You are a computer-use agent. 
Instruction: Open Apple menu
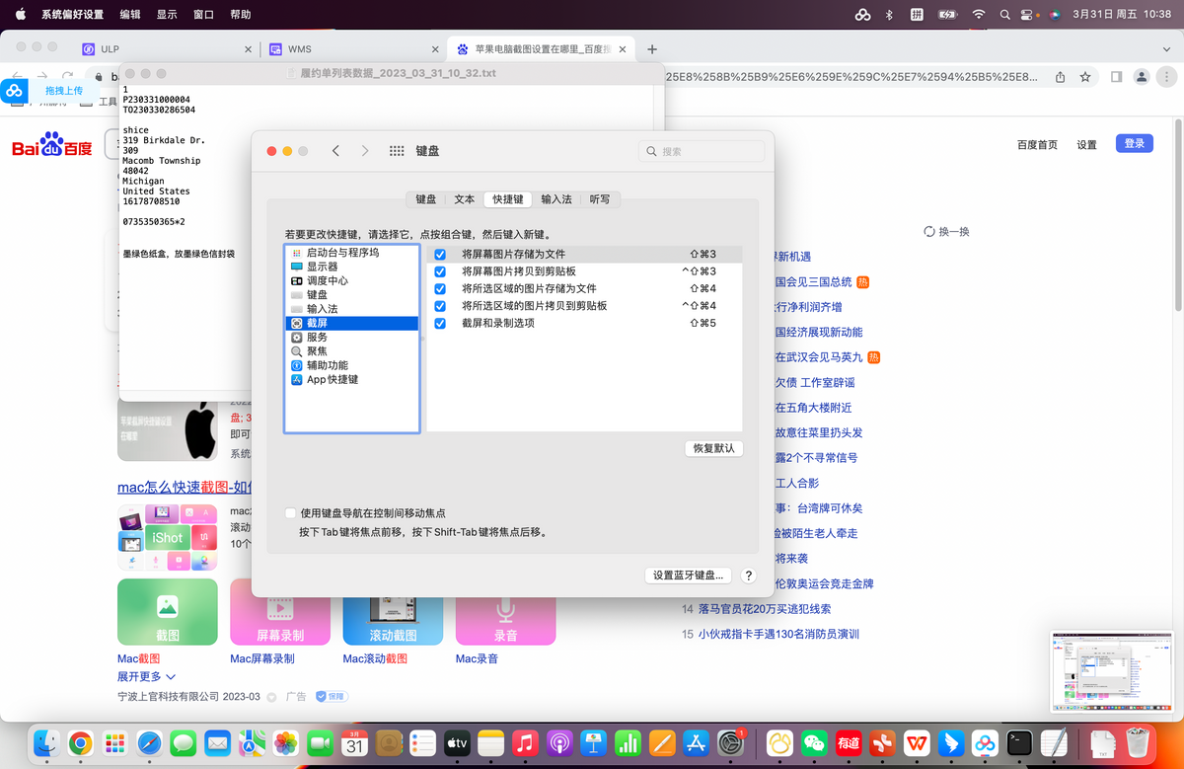(20, 15)
